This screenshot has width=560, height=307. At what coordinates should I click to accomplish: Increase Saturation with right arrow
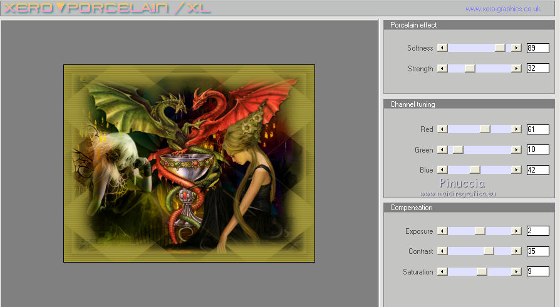tap(516, 272)
